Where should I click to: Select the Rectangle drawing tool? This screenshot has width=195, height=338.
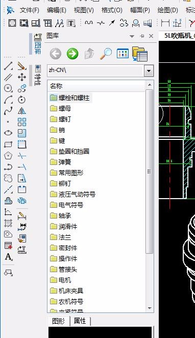click(8, 144)
